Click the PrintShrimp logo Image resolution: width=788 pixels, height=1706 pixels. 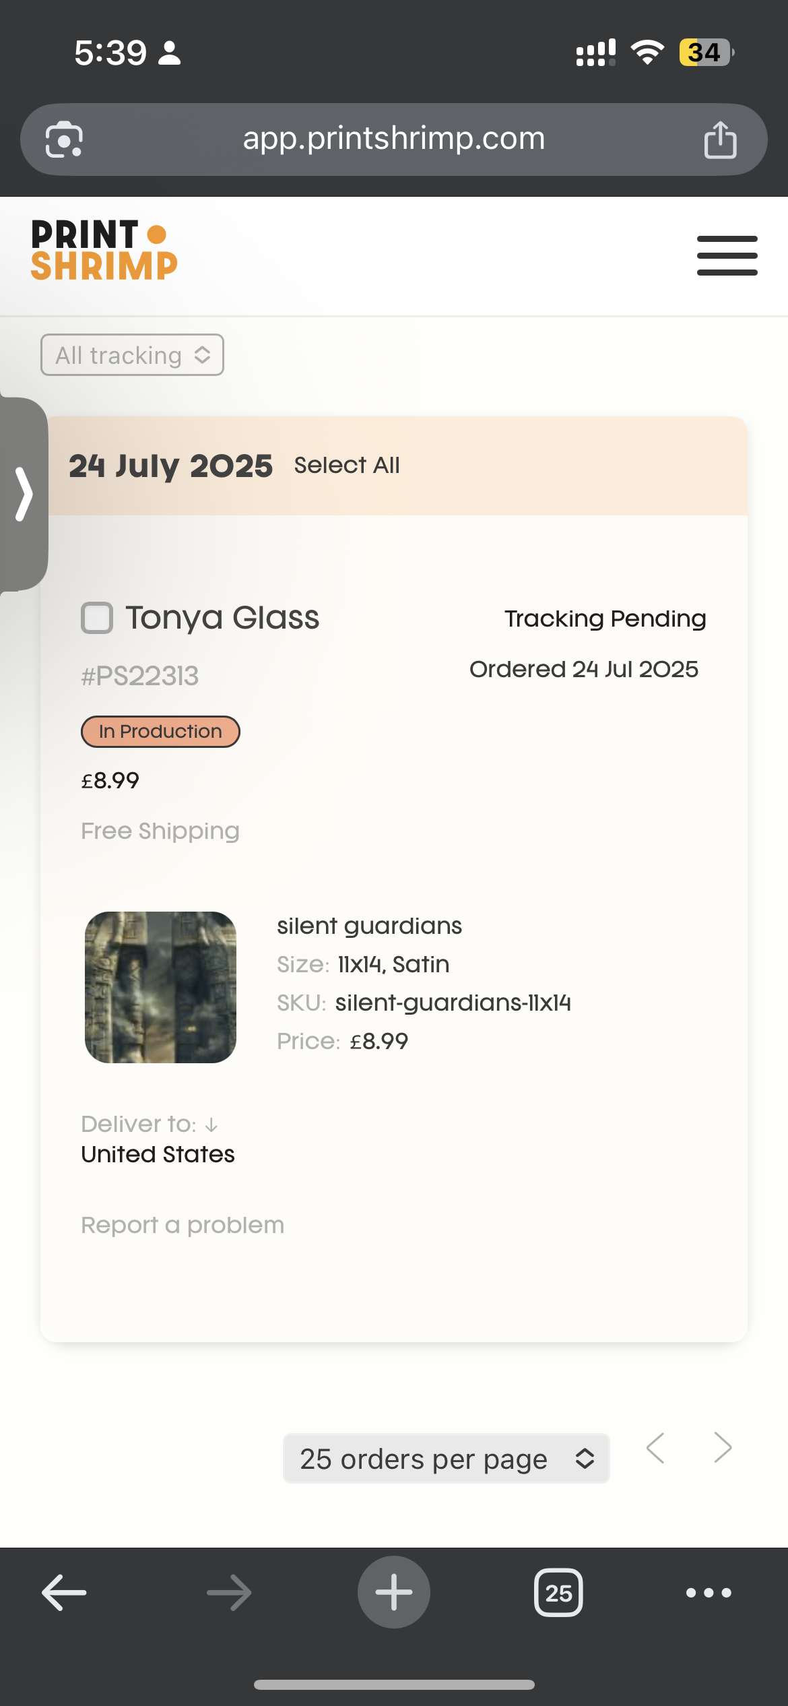click(104, 250)
